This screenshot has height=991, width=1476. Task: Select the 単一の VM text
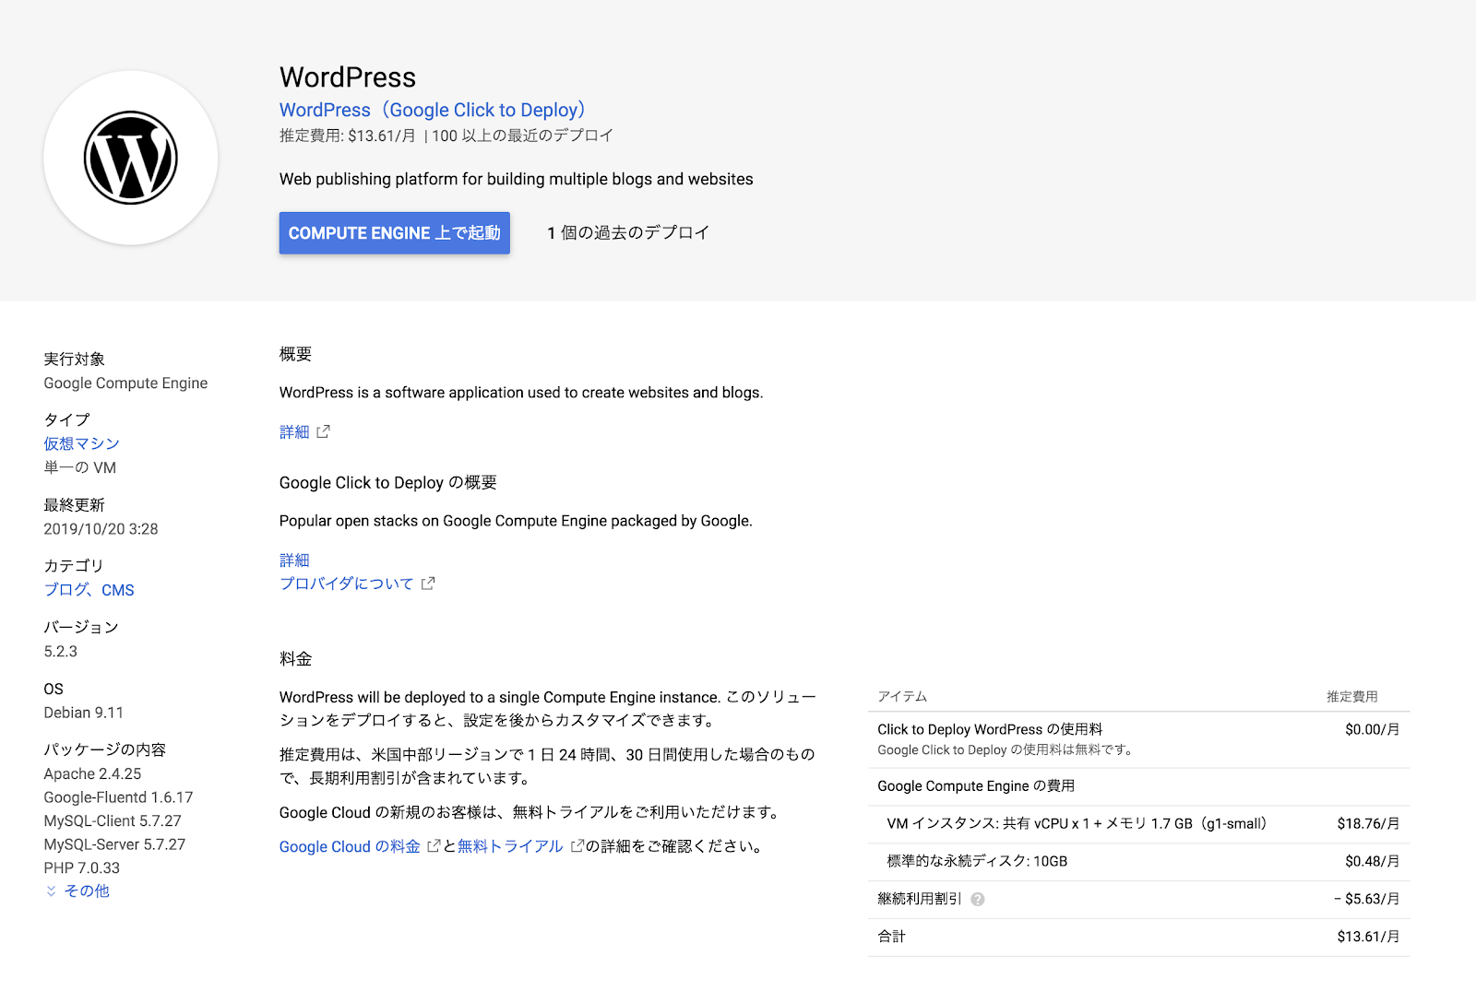tap(80, 467)
